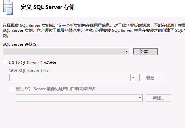Open the SQL Server 存储 dropdown arrow
Screen dimensions: 185x128
126,51
